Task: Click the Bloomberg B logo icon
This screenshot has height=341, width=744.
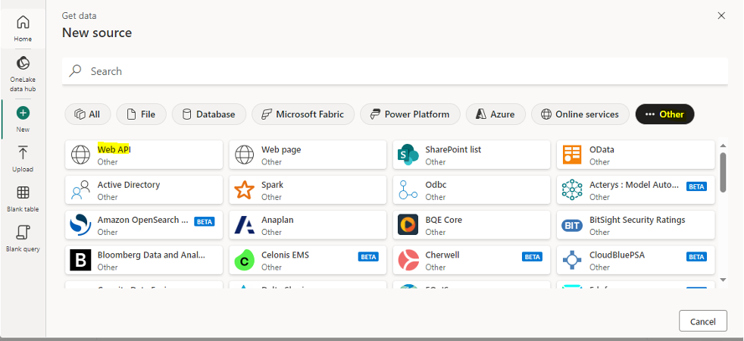Action: pyautogui.click(x=80, y=260)
